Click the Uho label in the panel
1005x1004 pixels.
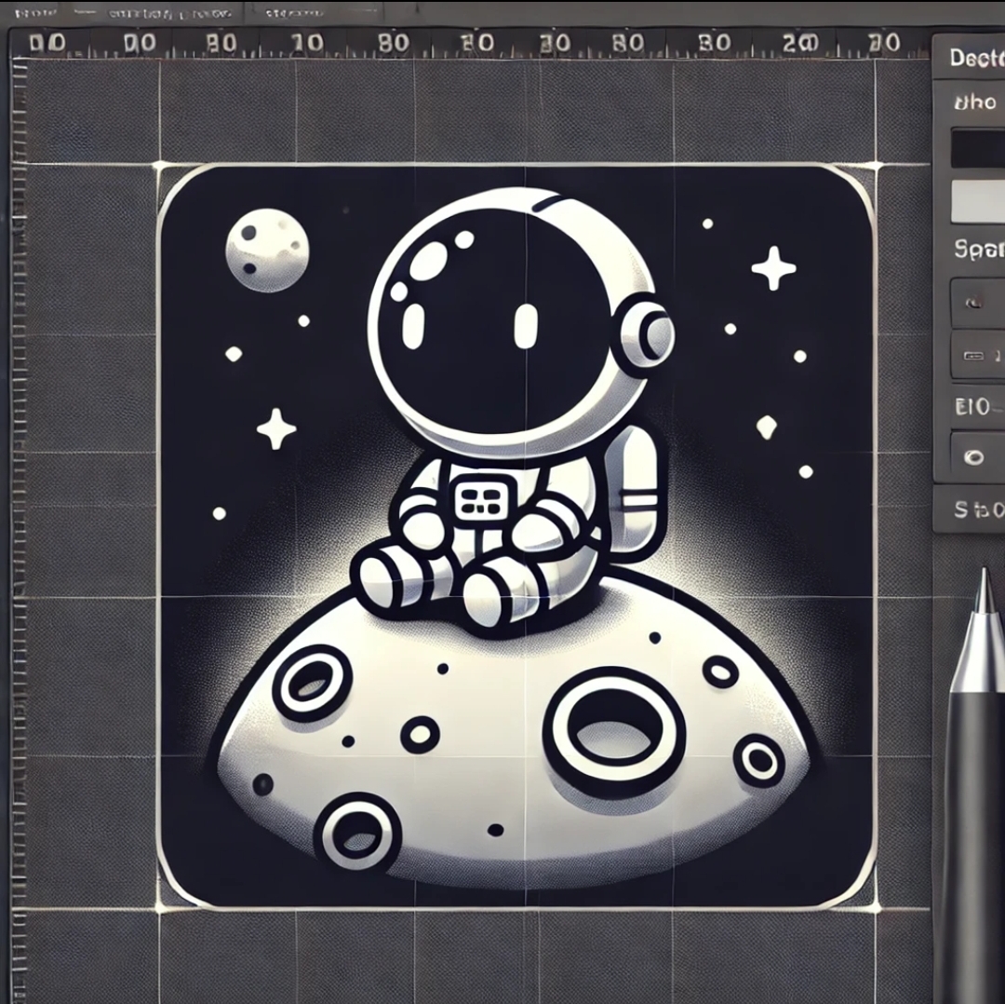[974, 102]
